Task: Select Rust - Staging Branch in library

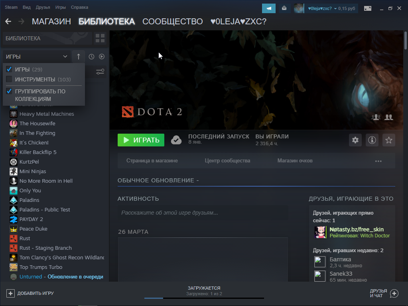Action: coord(45,248)
